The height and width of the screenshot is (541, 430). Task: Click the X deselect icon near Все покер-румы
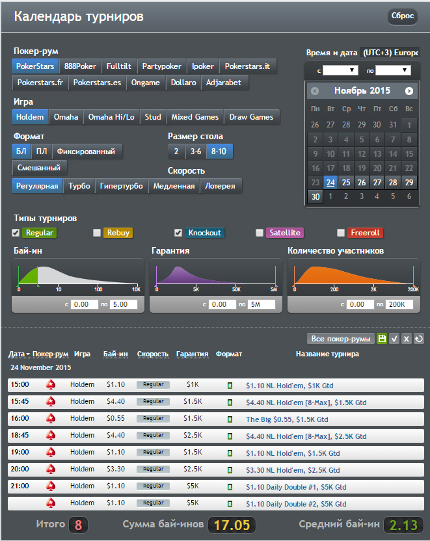(x=407, y=339)
